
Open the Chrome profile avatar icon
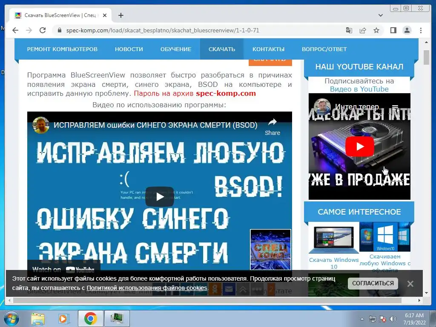pos(407,30)
